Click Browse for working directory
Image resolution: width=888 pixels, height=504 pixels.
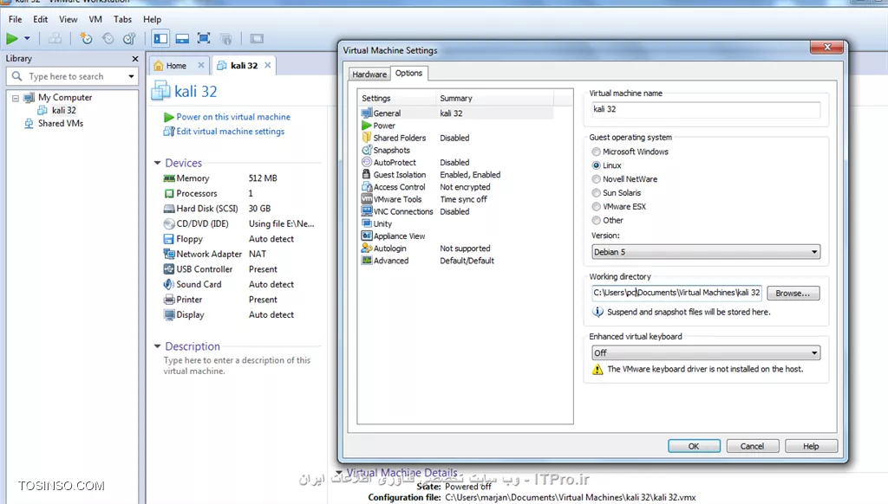click(x=793, y=293)
